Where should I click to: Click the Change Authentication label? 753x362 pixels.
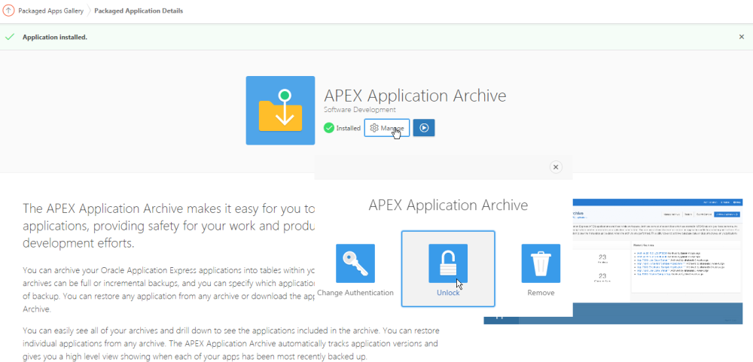(x=355, y=293)
